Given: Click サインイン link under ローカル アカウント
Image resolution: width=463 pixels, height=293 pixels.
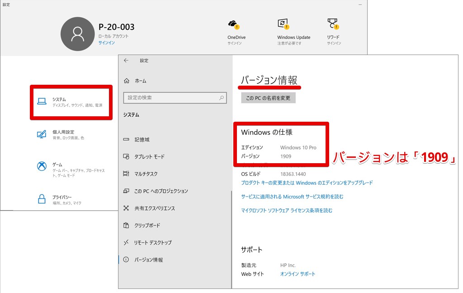Looking at the screenshot, I should point(107,43).
